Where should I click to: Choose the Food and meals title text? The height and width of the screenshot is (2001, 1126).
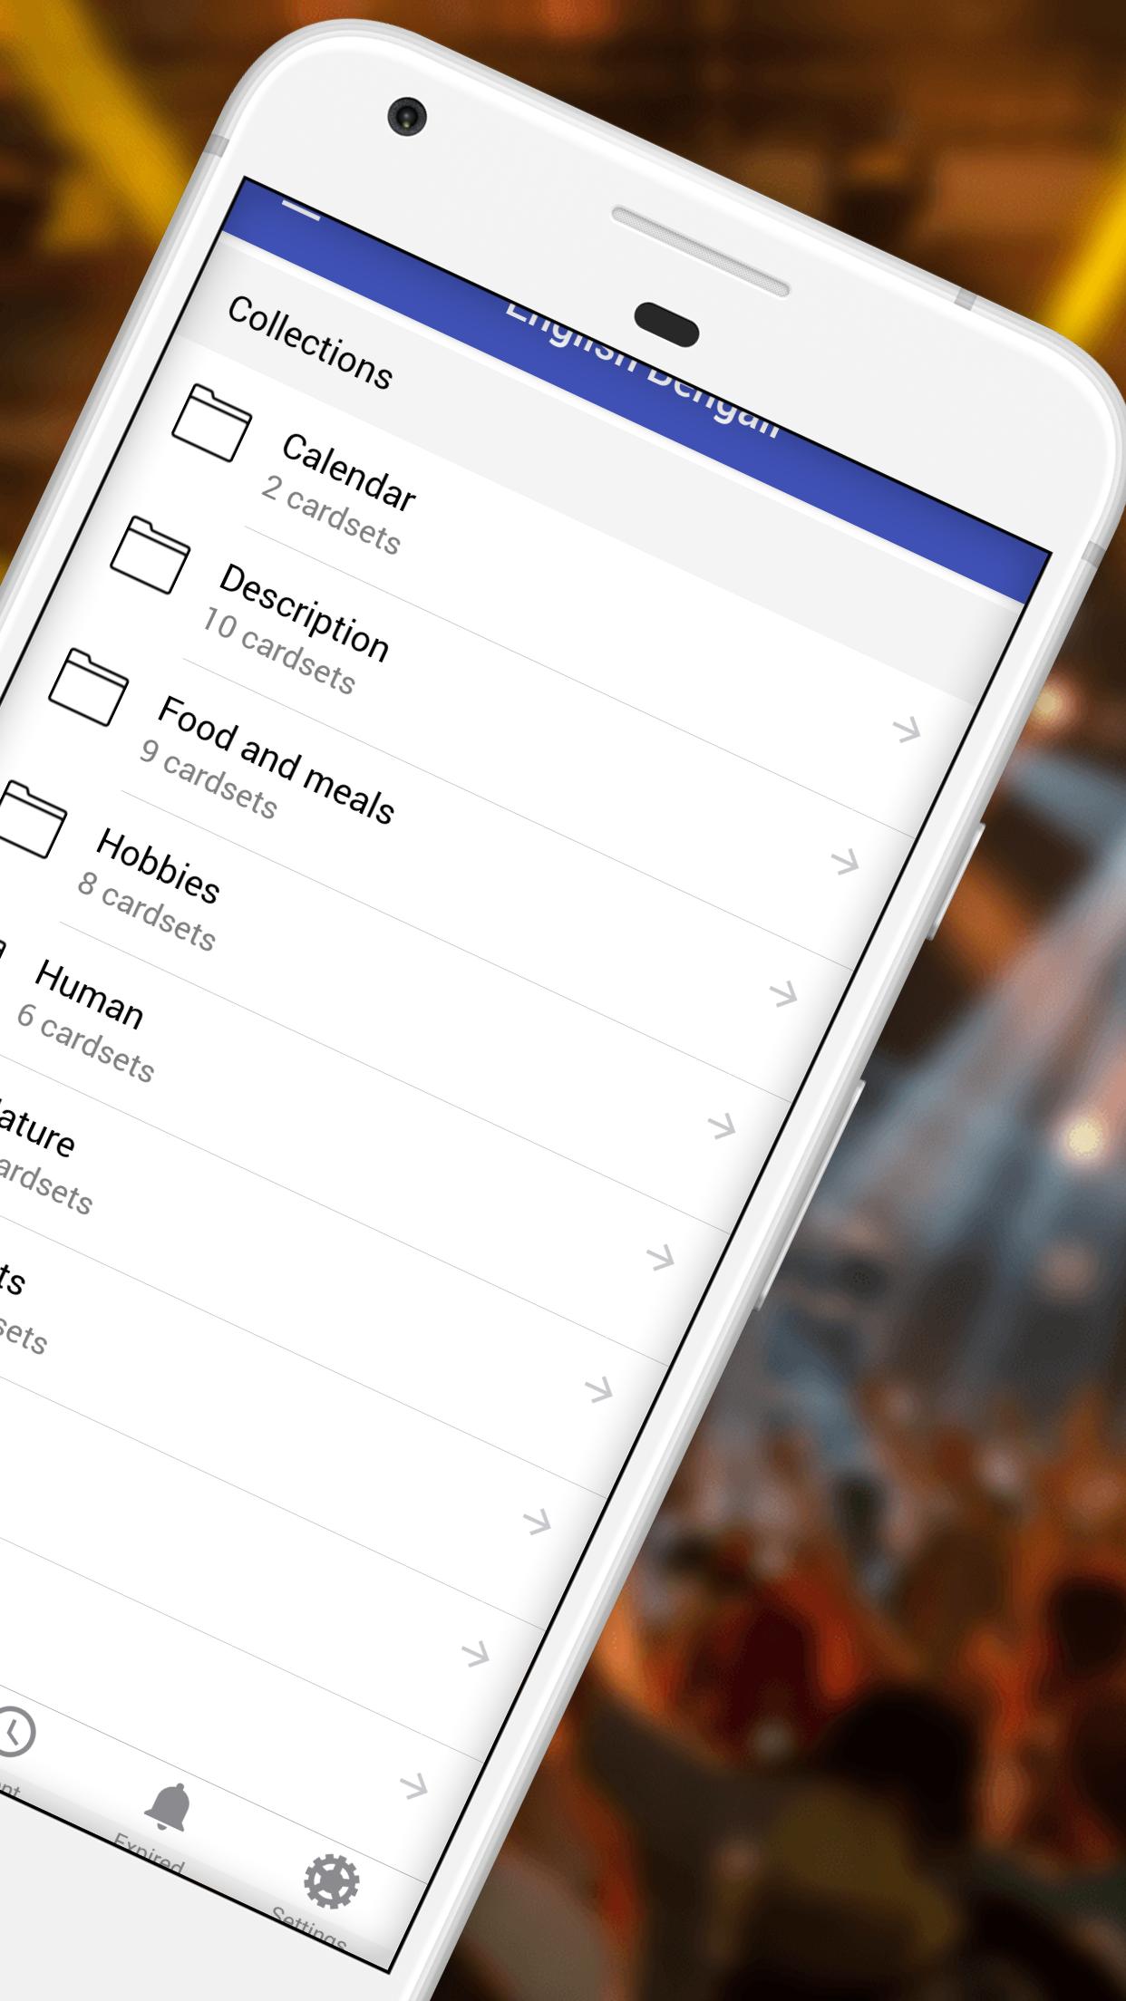tap(276, 760)
